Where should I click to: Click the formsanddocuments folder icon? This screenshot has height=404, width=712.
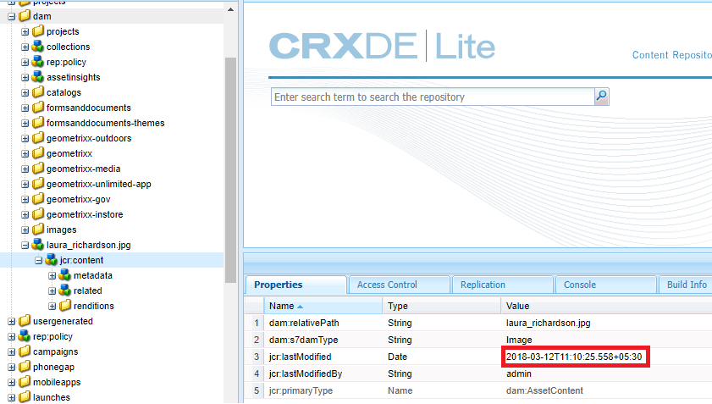point(38,108)
